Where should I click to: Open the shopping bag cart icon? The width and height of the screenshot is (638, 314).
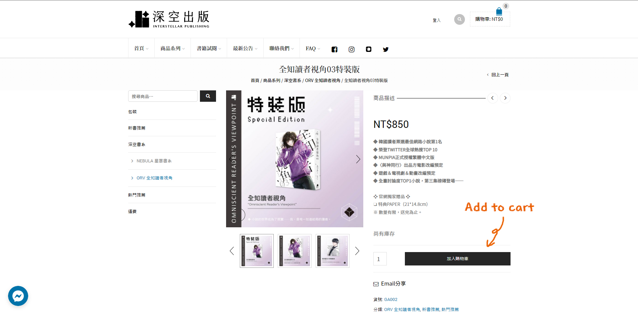coord(499,11)
